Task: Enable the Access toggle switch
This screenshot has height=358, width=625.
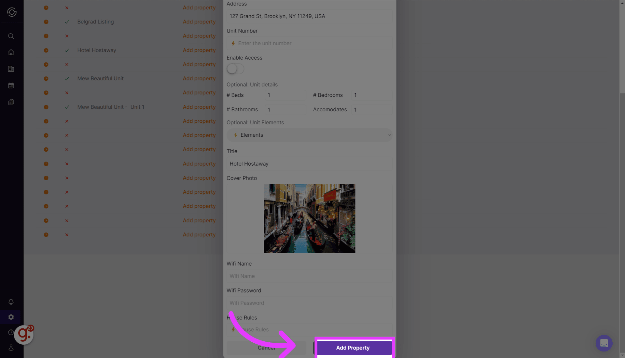Action: pyautogui.click(x=235, y=69)
